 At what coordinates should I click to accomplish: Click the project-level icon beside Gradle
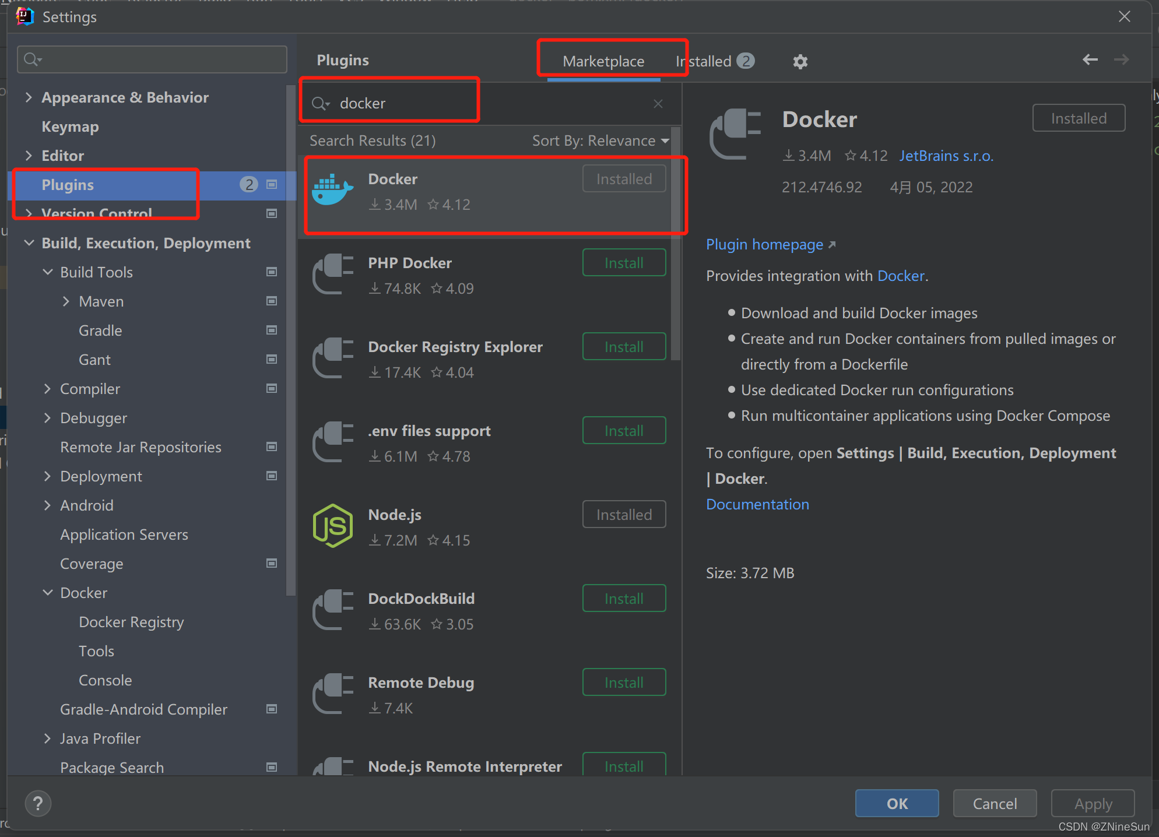pyautogui.click(x=272, y=330)
